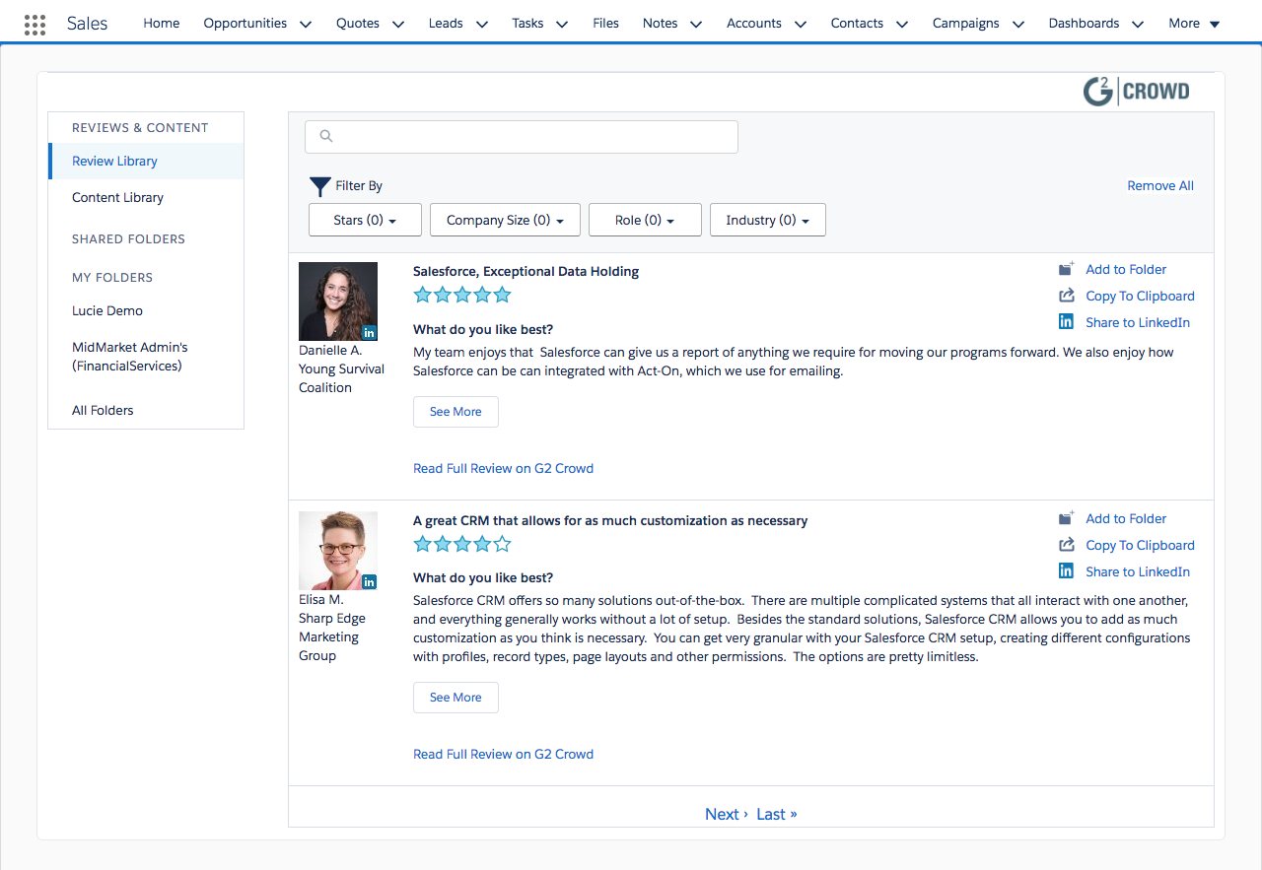
Task: Click Elisa M.'s profile photo
Action: click(x=338, y=551)
